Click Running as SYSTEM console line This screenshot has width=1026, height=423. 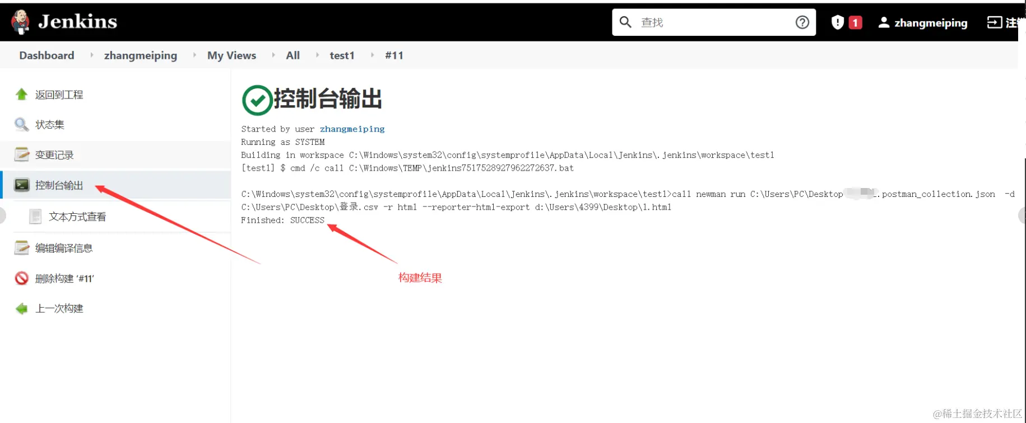(283, 142)
